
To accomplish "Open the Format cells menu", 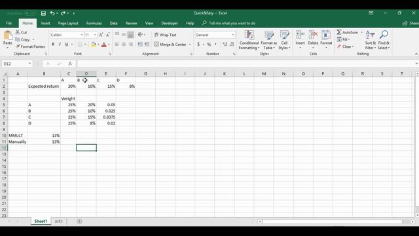I will click(x=326, y=39).
